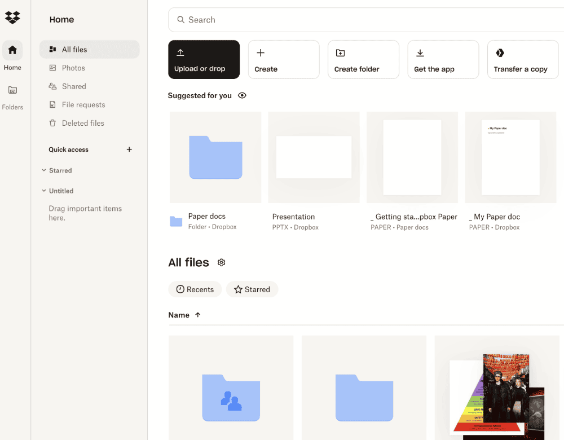Image resolution: width=564 pixels, height=440 pixels.
Task: Filter by Recents chip
Action: pyautogui.click(x=195, y=289)
